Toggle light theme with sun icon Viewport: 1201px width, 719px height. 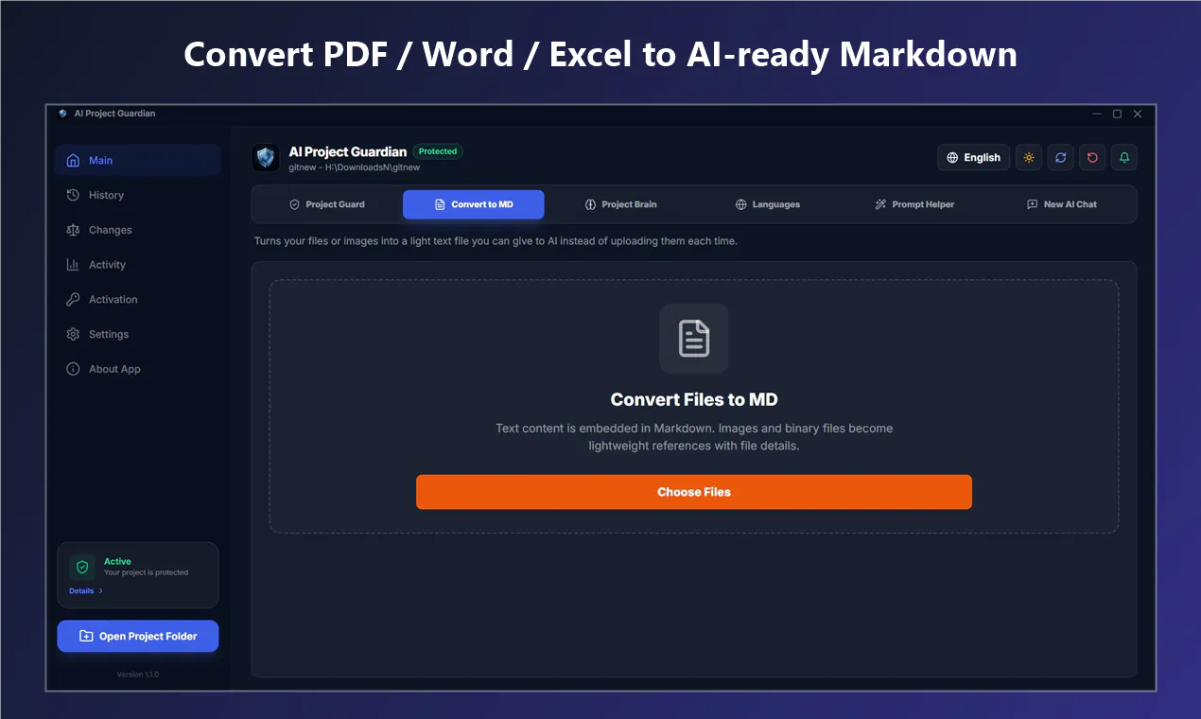click(x=1029, y=158)
